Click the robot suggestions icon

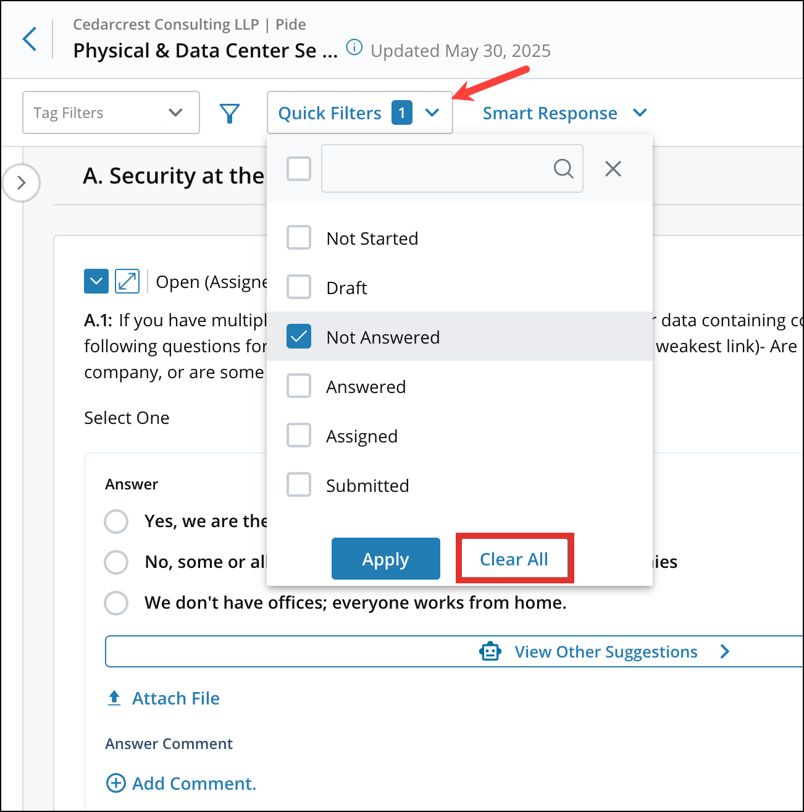click(x=490, y=651)
